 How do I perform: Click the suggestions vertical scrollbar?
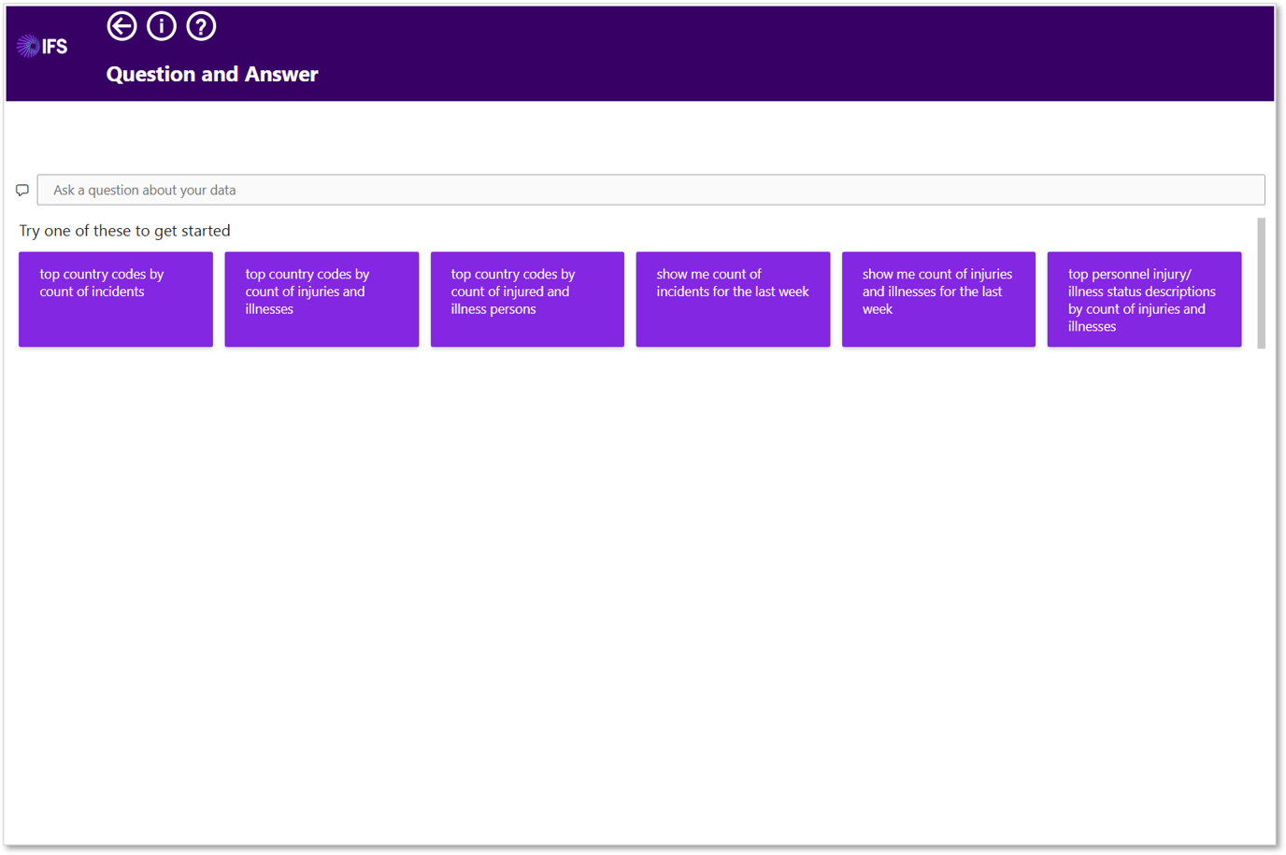pos(1261,283)
